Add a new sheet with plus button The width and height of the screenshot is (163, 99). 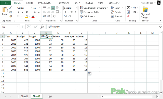point(50,96)
